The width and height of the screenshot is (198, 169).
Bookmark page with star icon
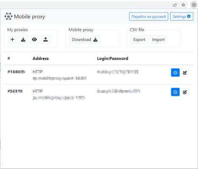point(183,5)
